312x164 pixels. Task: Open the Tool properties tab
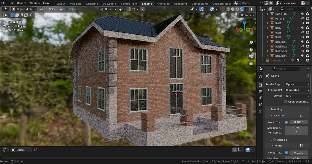(260, 77)
